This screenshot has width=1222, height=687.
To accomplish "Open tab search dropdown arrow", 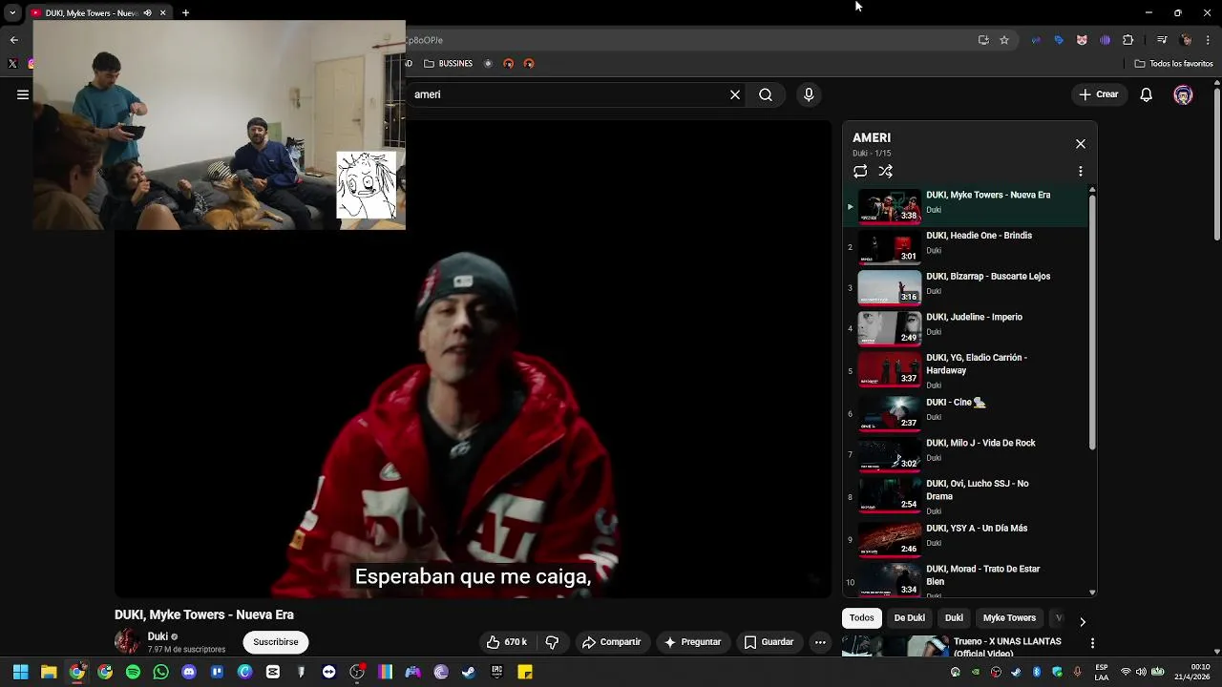I will pos(12,12).
